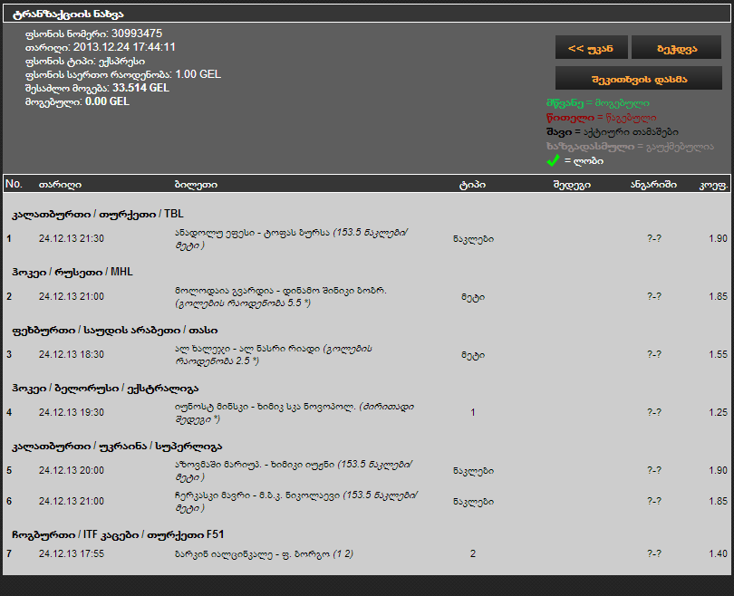Click ticket number 30993475
Viewport: 734px width, 596px height.
coord(137,34)
